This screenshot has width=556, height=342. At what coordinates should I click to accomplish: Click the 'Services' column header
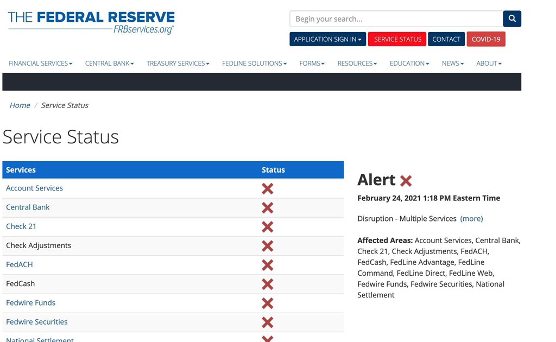point(21,170)
